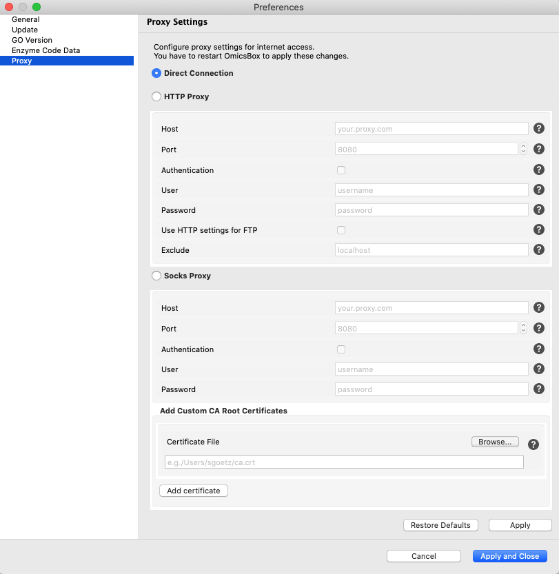Screen dimensions: 559x574
Task: Open help for HTTP Authentication option
Action: [539, 170]
